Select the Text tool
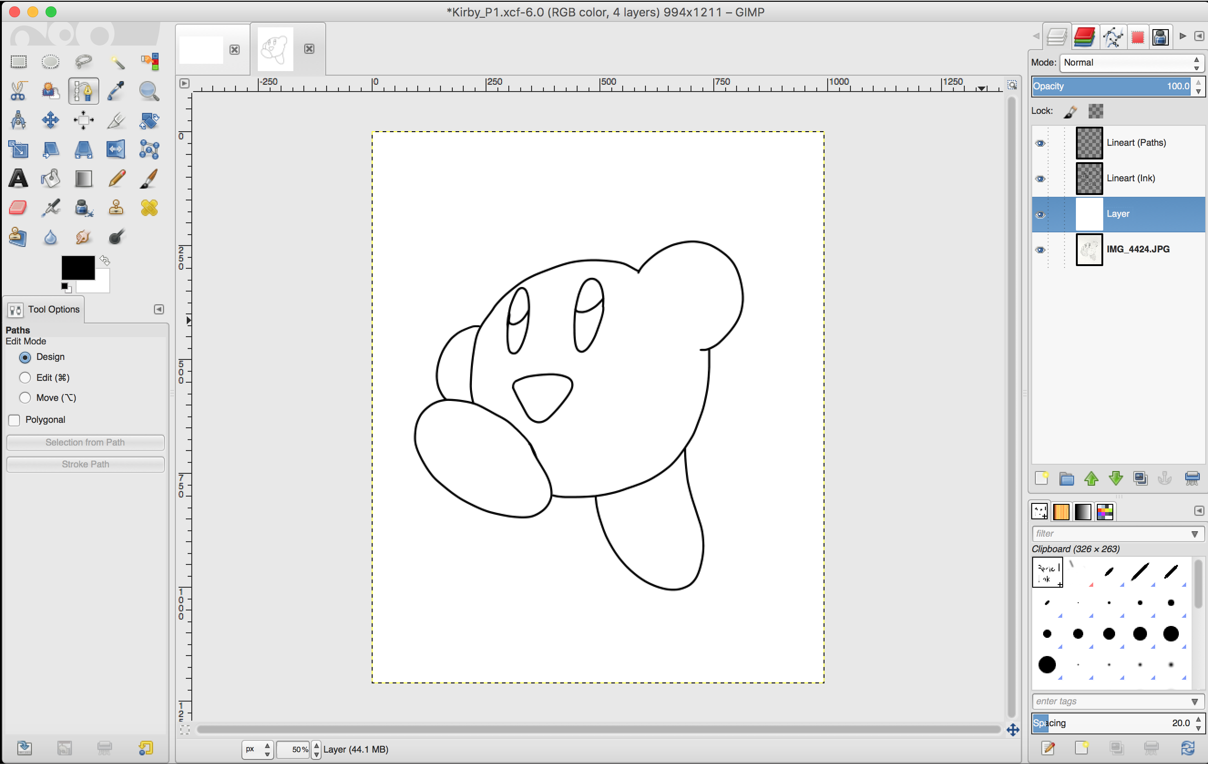This screenshot has width=1208, height=764. point(19,178)
